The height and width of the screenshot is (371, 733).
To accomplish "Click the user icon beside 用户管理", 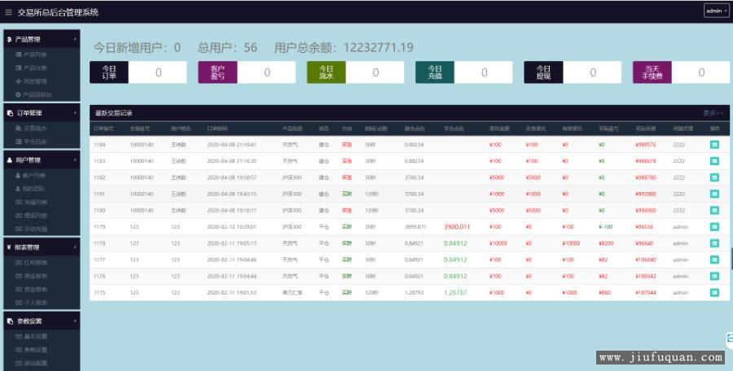I will pos(9,159).
